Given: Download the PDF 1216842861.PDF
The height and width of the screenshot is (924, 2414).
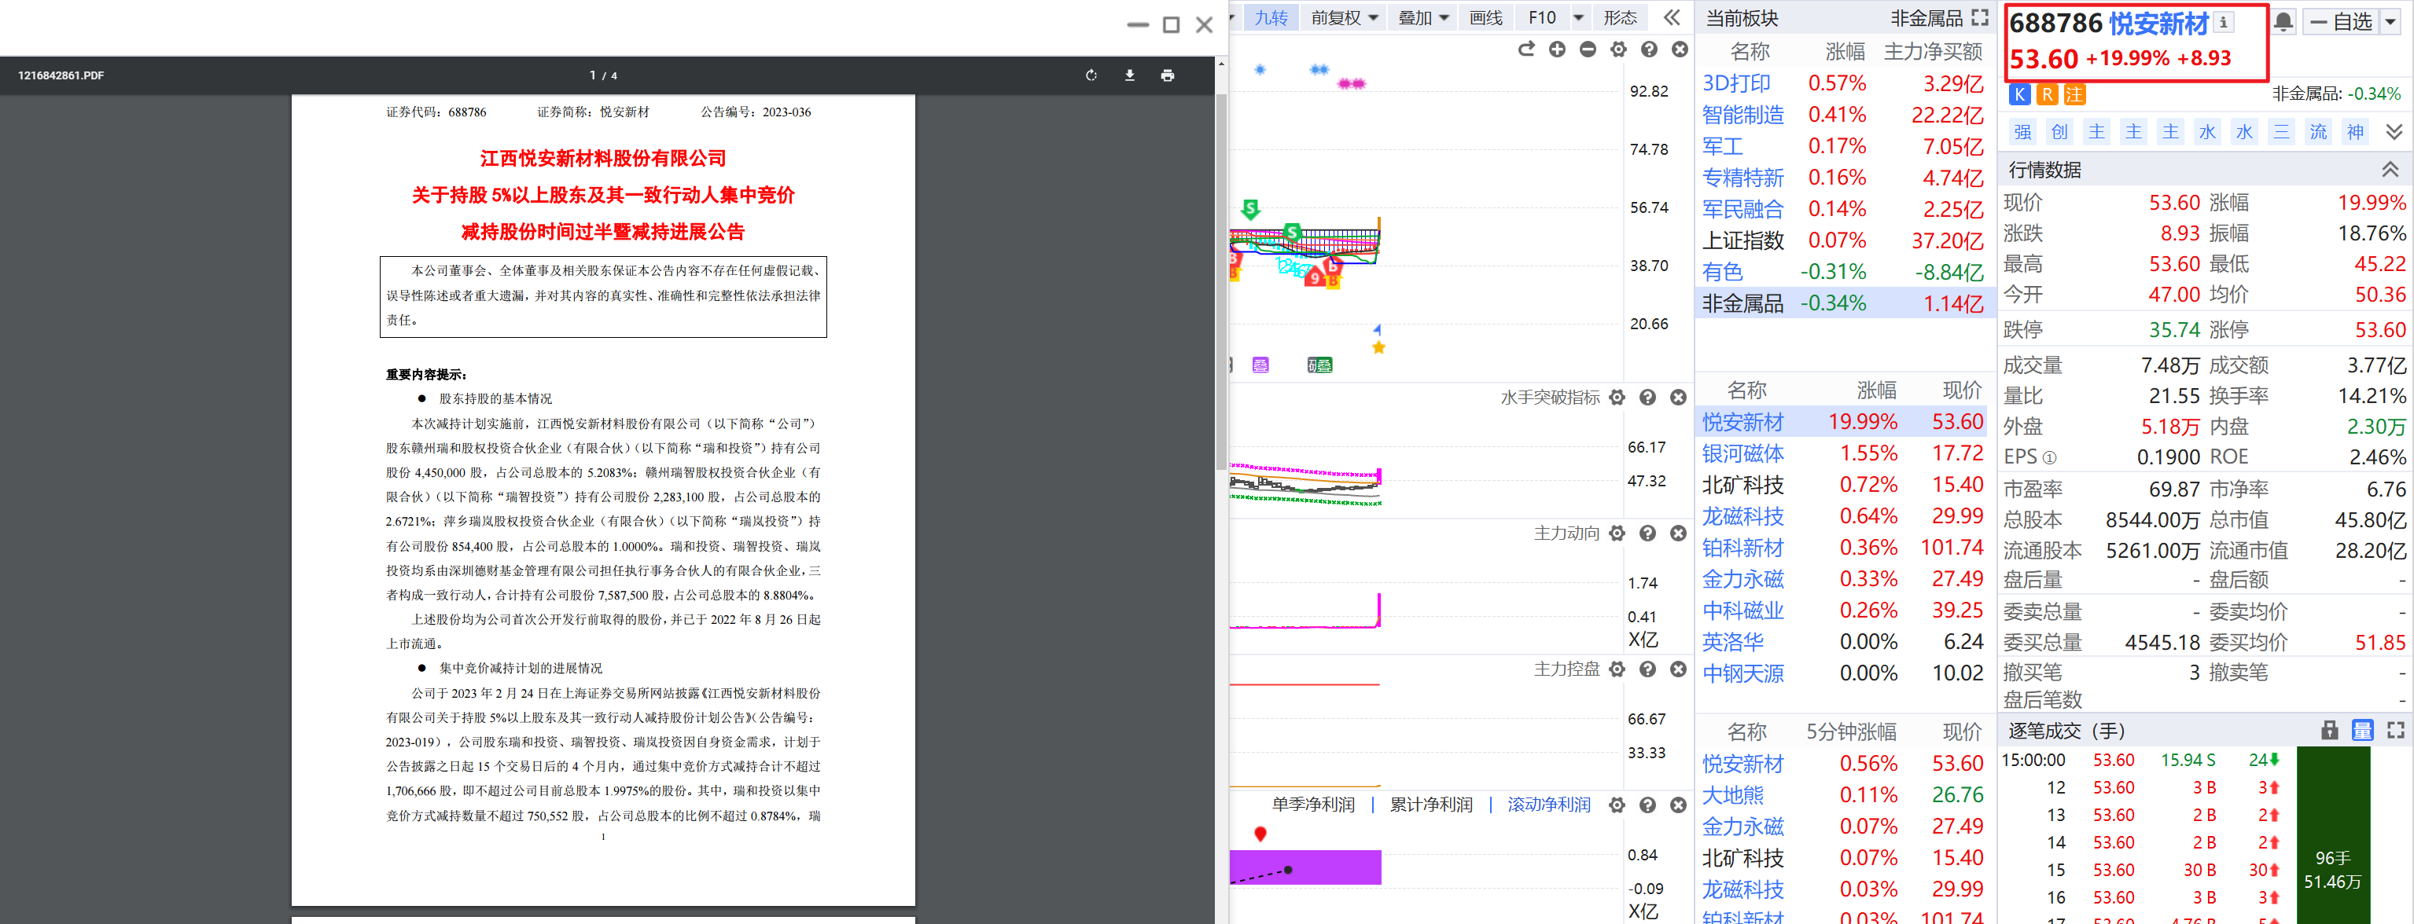Looking at the screenshot, I should (1129, 76).
